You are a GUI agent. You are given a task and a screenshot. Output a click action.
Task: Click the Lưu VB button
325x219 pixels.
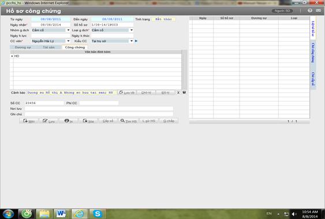[x=127, y=92]
